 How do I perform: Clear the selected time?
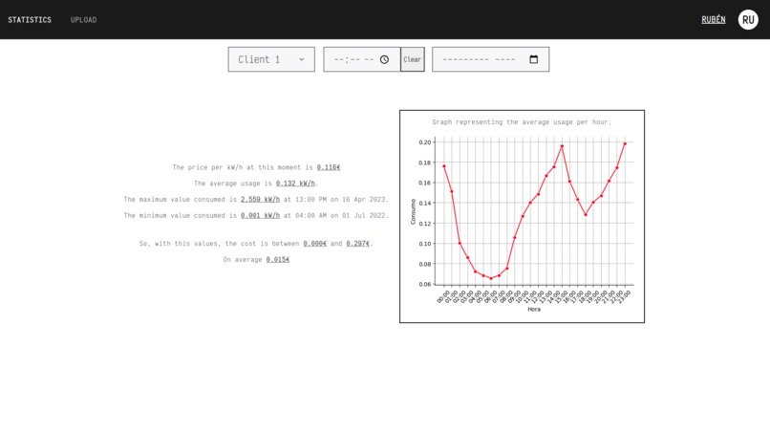[x=413, y=59]
